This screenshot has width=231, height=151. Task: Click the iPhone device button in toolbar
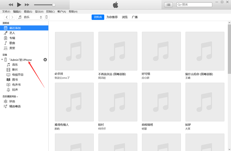pos(46,17)
